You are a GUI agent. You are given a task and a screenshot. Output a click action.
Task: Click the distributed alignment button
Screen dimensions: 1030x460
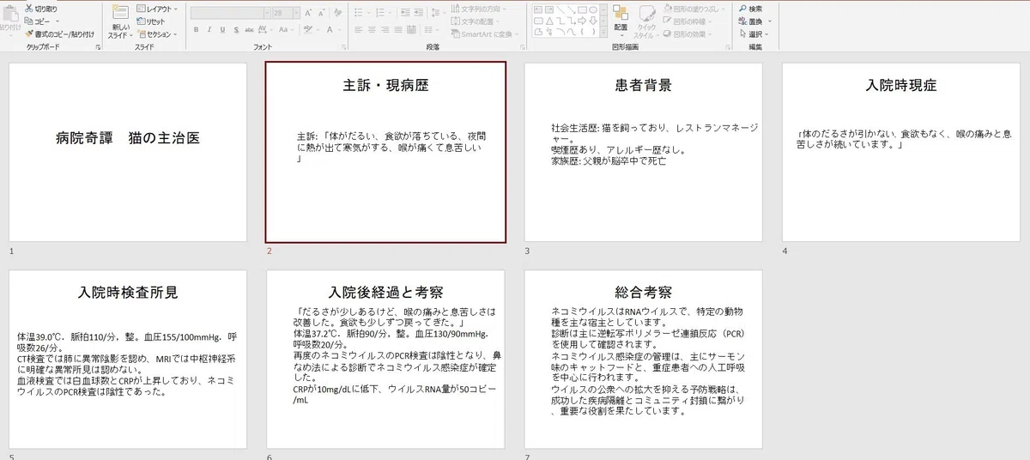(x=411, y=29)
